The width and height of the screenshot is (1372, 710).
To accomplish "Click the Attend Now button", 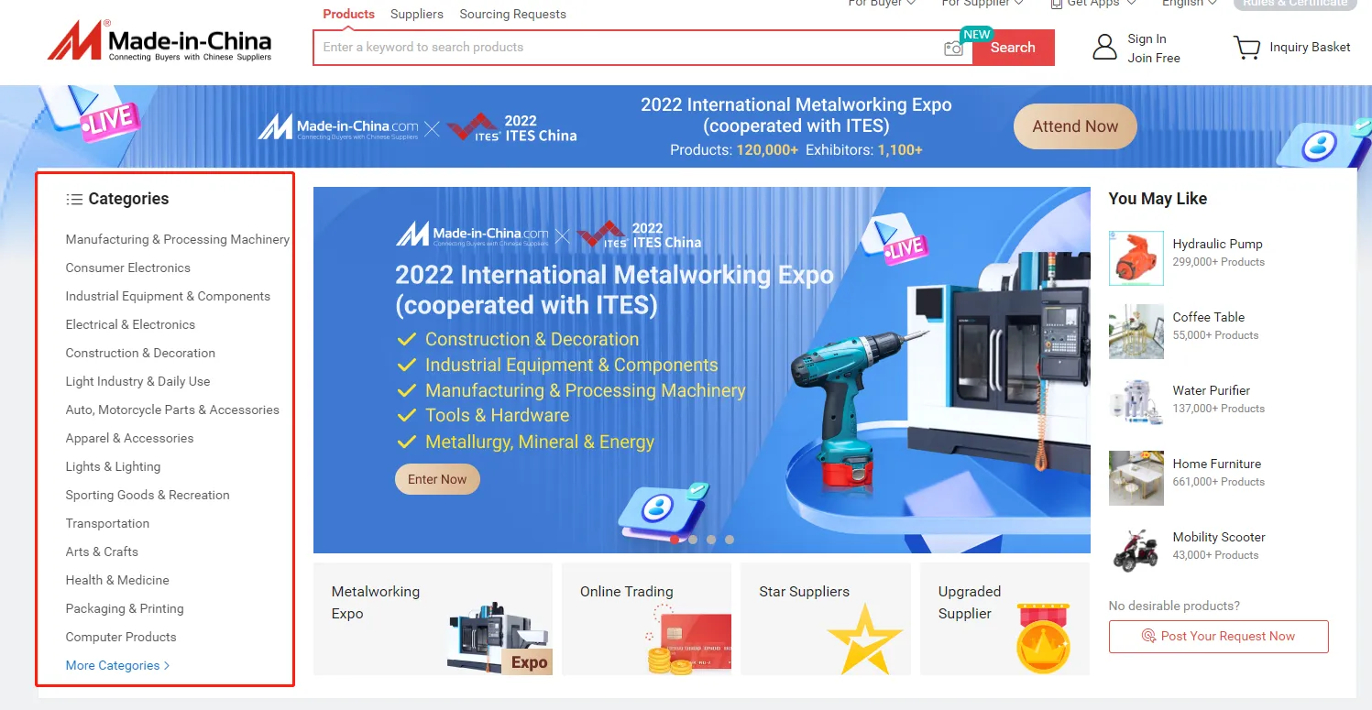I will coord(1074,126).
